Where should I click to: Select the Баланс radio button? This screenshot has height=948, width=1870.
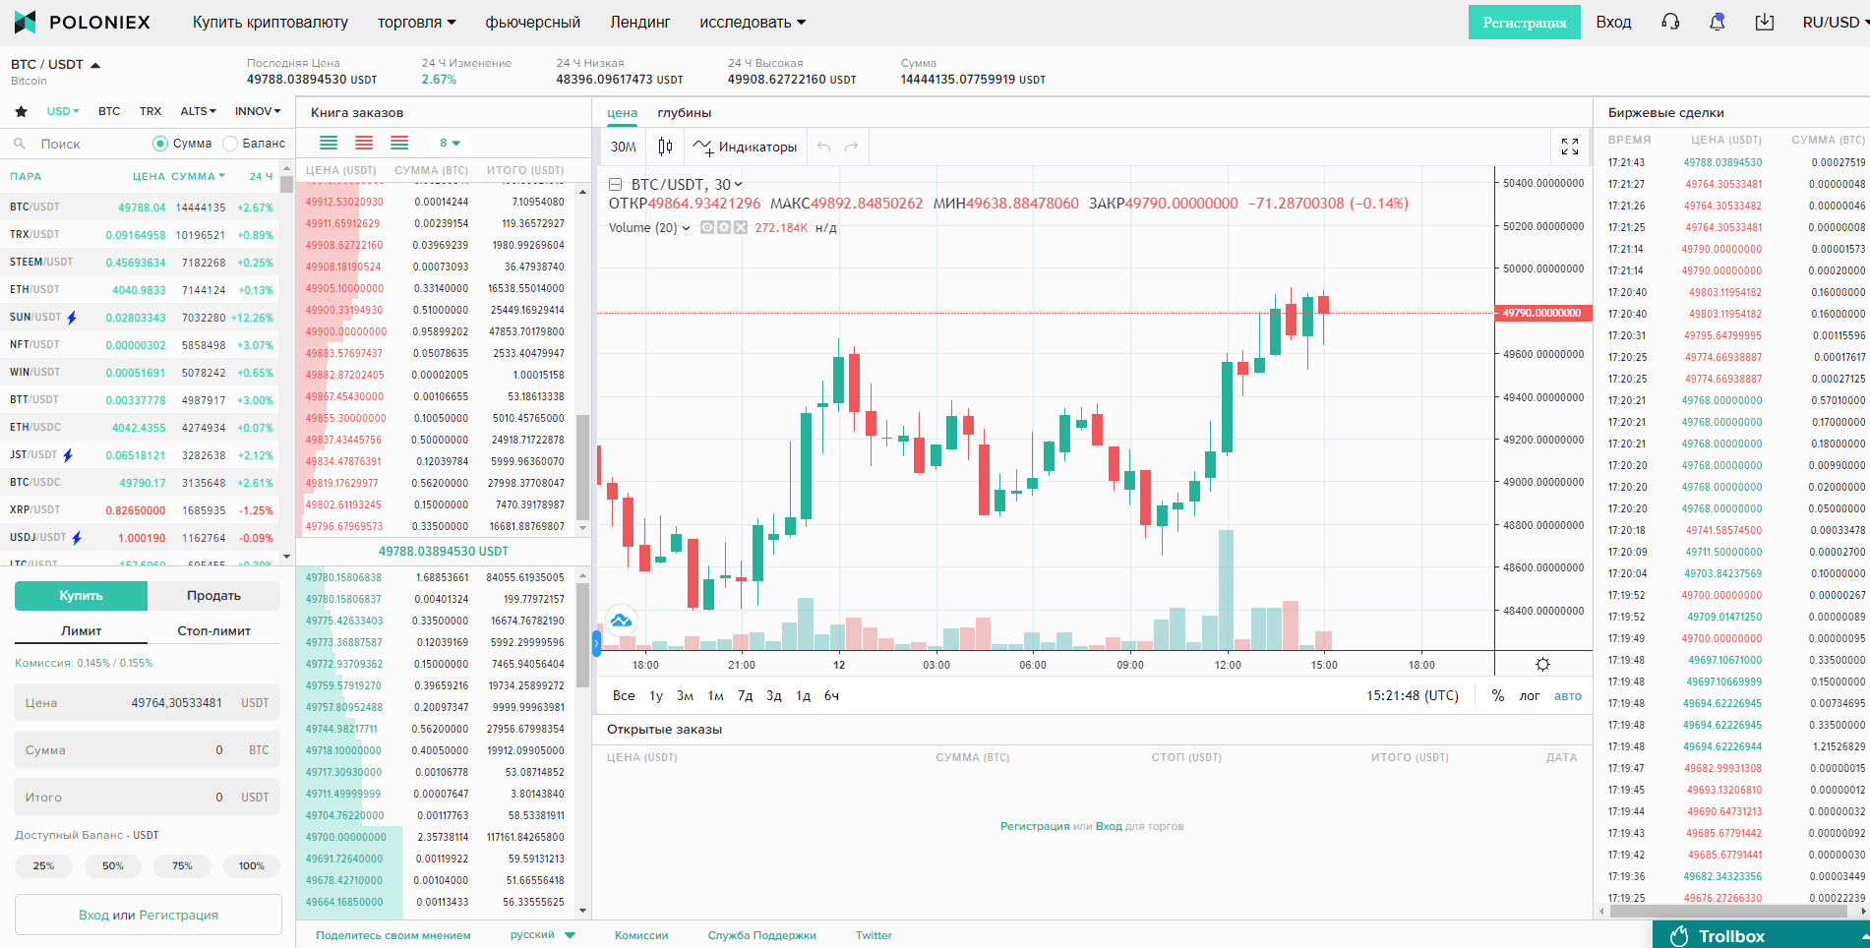tap(230, 144)
